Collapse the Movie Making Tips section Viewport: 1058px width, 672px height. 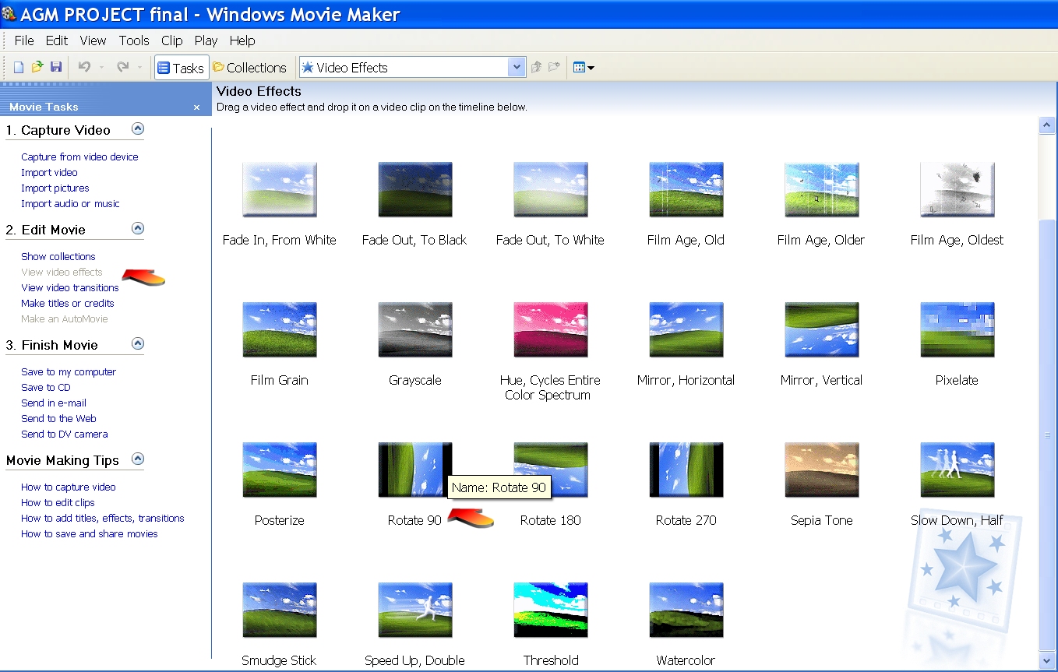138,459
